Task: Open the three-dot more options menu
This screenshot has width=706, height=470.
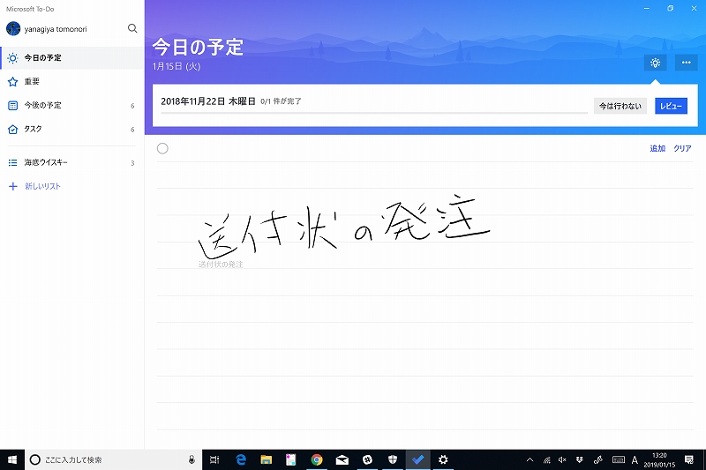Action: [x=687, y=63]
